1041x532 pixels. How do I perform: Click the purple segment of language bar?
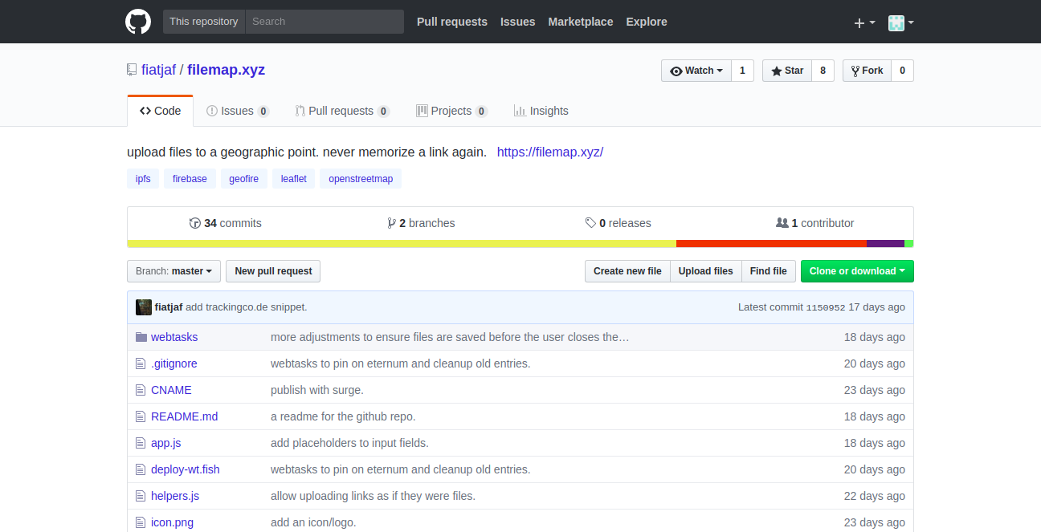[885, 244]
